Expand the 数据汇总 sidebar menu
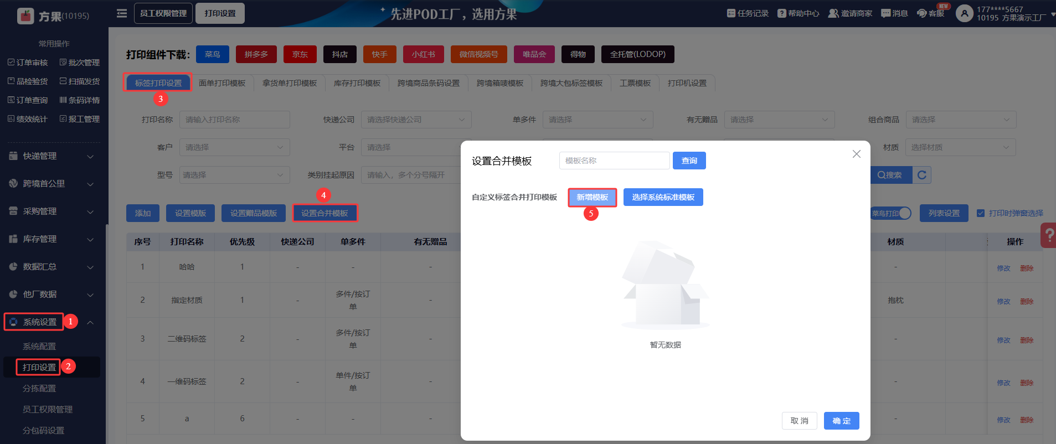This screenshot has height=444, width=1056. [51, 267]
